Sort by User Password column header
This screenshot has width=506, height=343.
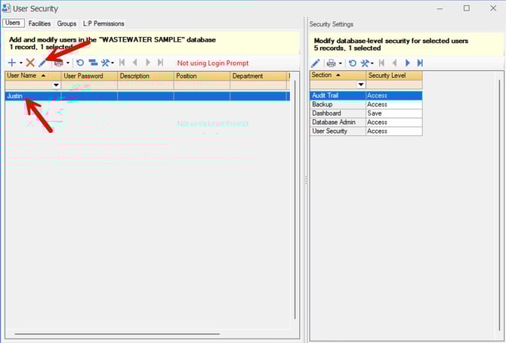click(x=88, y=76)
